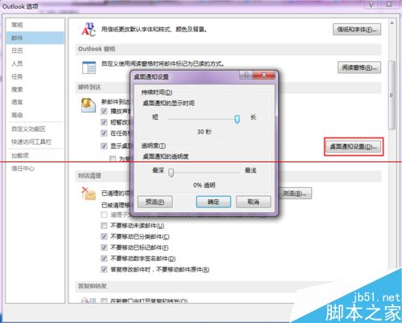Click 取消 in the notification dialog
The width and height of the screenshot is (402, 323).
click(x=253, y=202)
